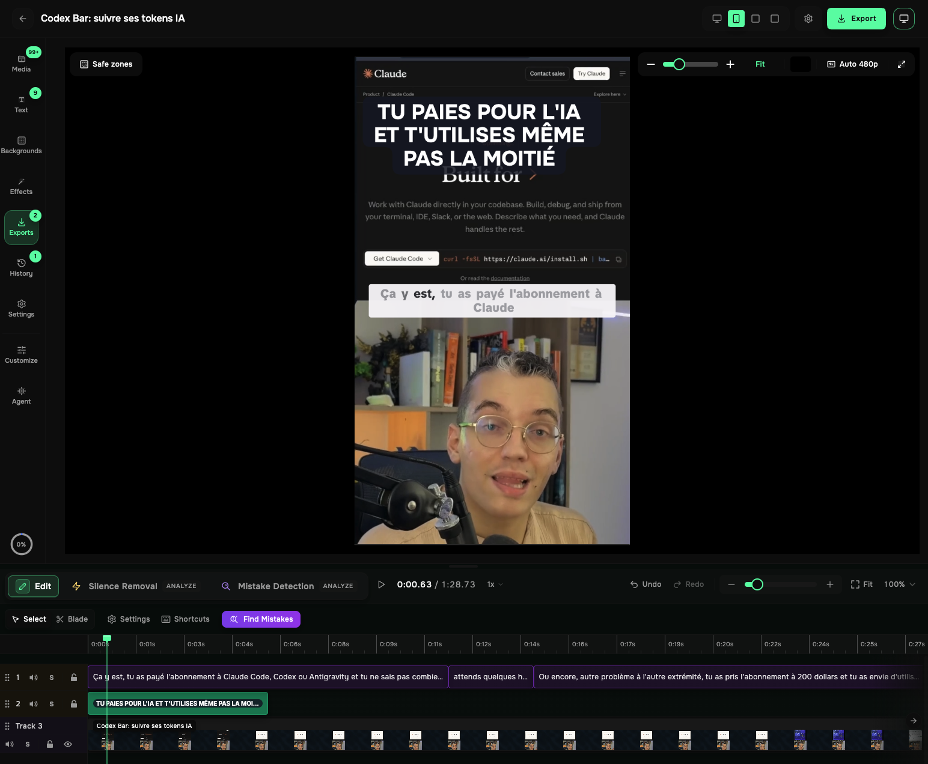
Task: Click Fit in the preview controls
Action: 760,64
